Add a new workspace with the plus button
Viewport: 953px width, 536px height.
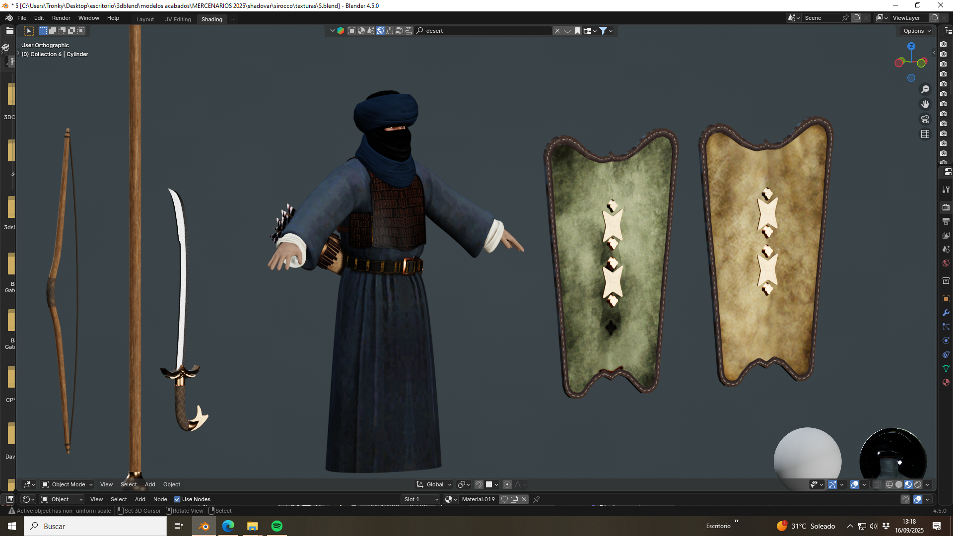click(233, 19)
